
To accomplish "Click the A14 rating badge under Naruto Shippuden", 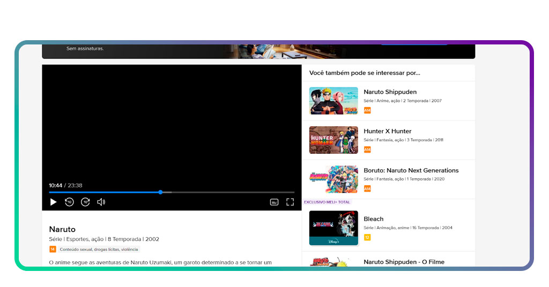I will pyautogui.click(x=367, y=110).
